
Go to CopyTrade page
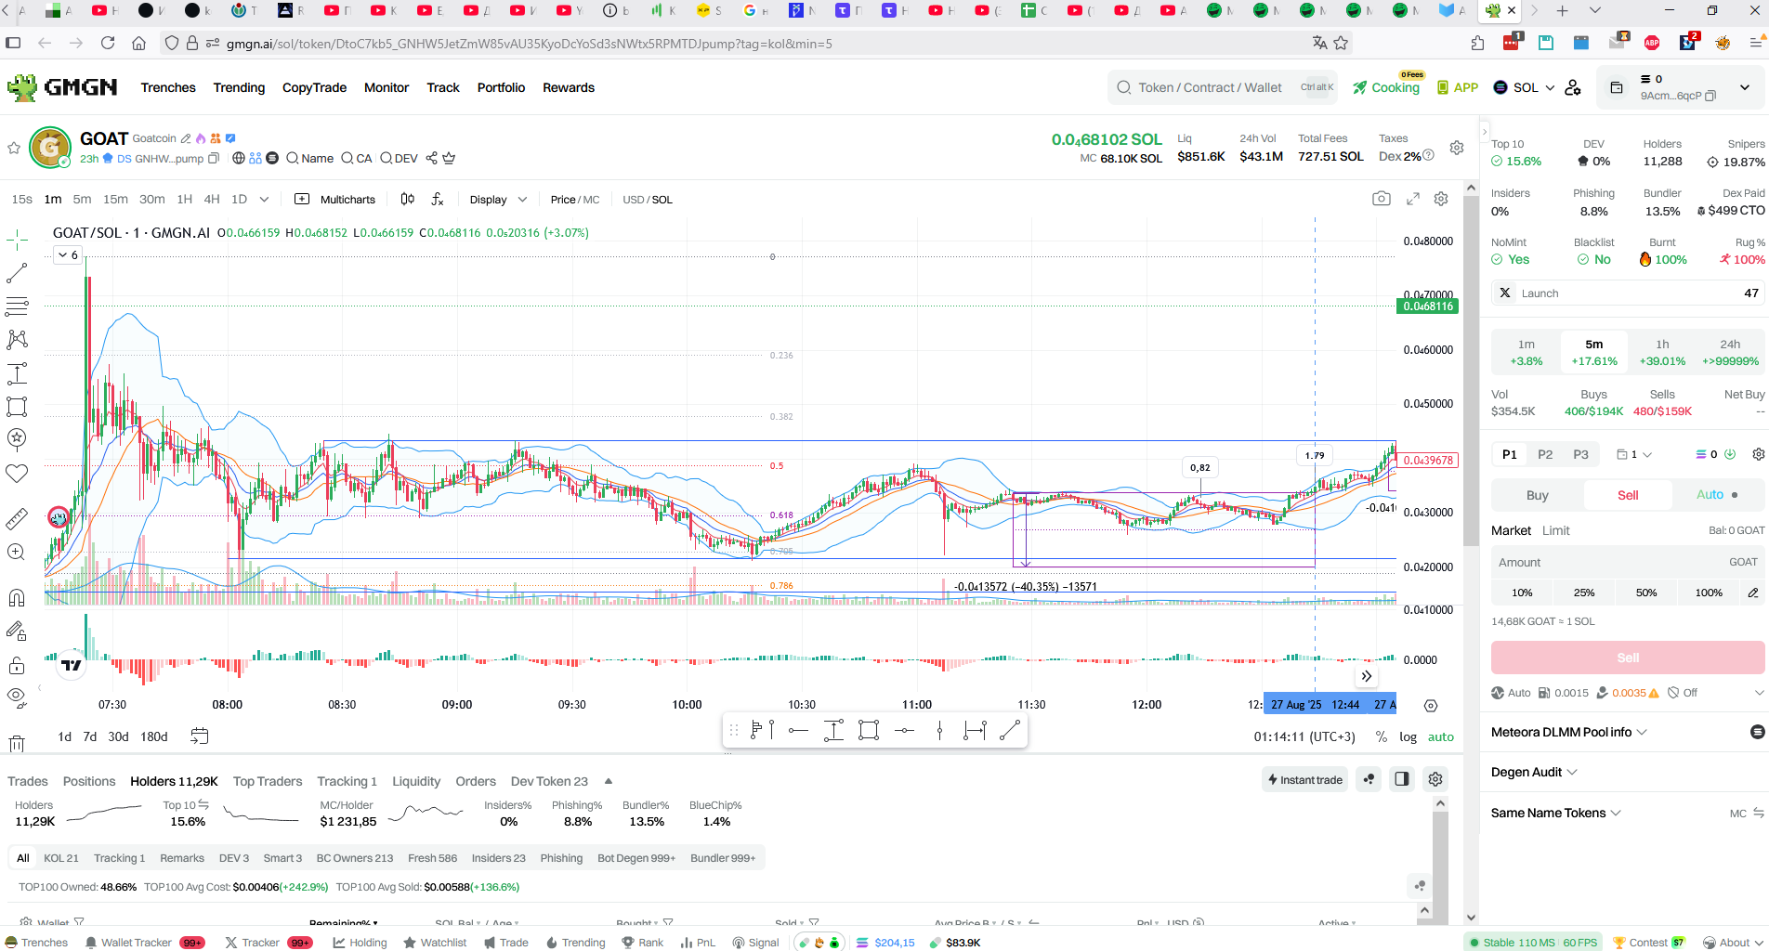[x=314, y=87]
